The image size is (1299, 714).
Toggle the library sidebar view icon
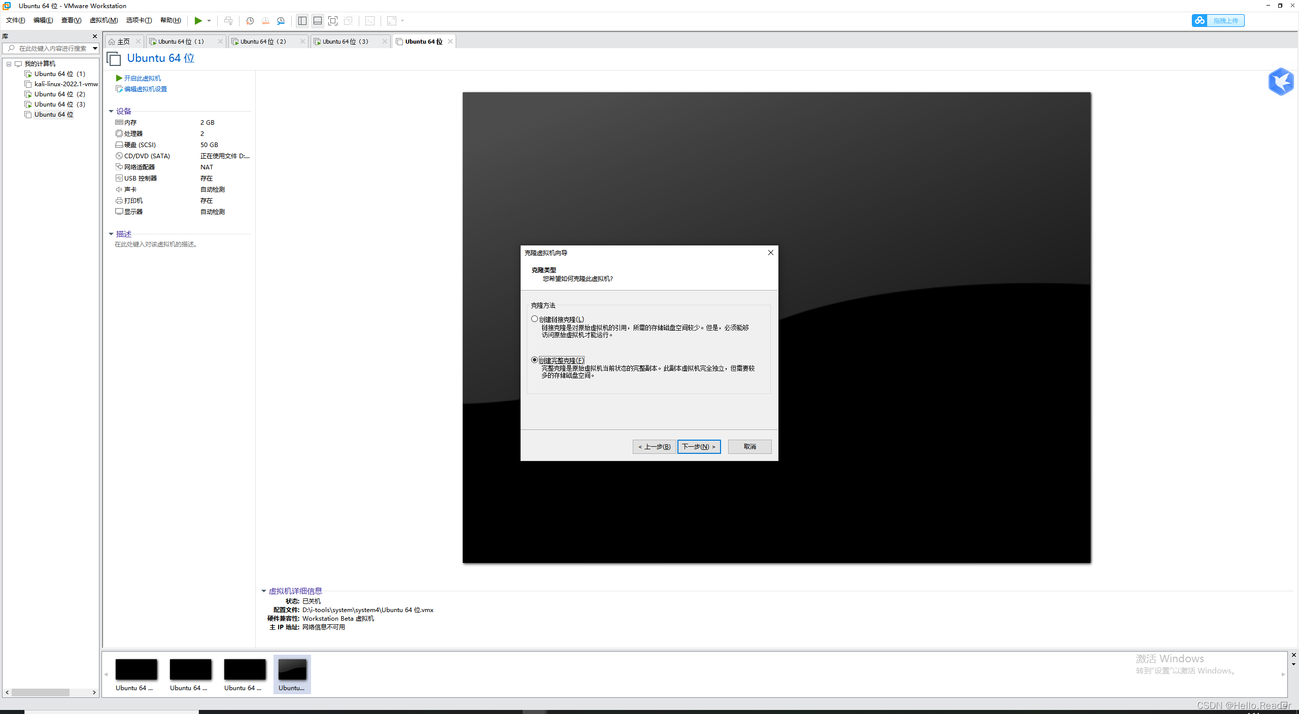point(302,21)
